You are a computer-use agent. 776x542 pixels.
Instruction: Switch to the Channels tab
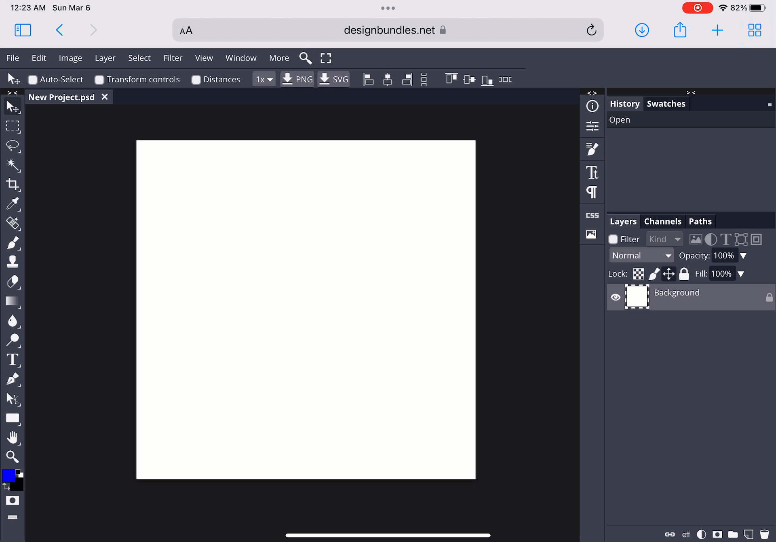pos(662,221)
